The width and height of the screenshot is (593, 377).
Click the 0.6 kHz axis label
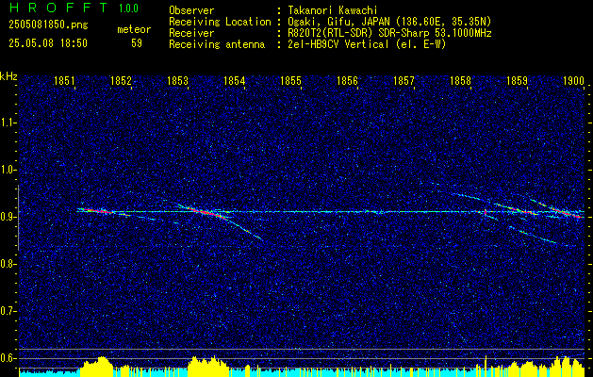click(x=8, y=358)
